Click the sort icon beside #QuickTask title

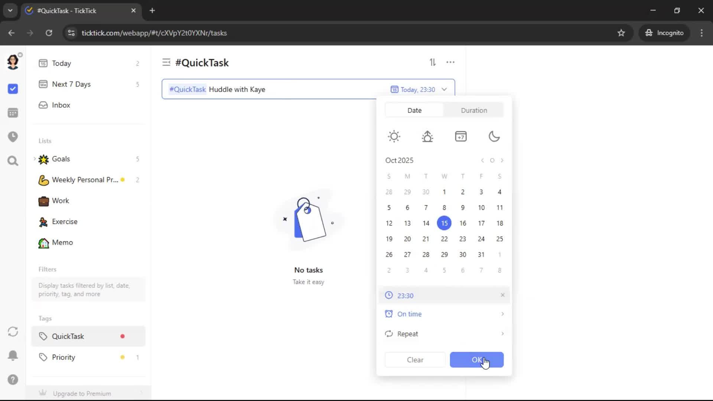click(433, 62)
